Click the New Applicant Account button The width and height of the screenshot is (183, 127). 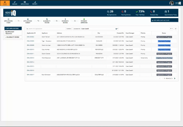coord(164,20)
